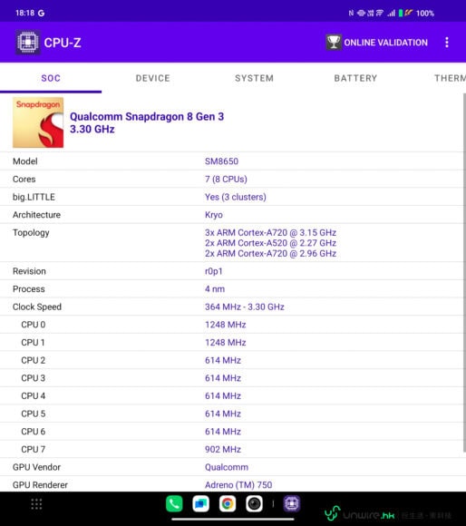Screen dimensions: 466x526
Task: Click the Topology row label
Action: pos(31,233)
